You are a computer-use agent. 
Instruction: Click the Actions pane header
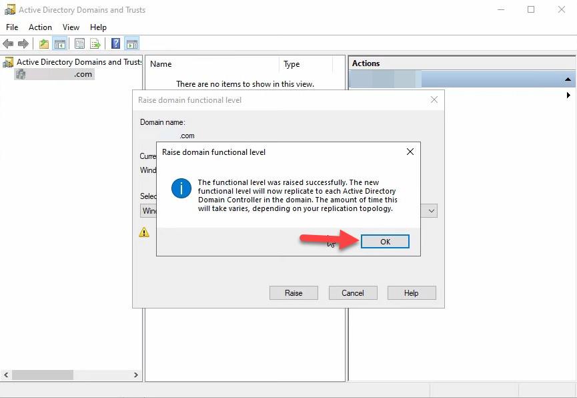pos(462,63)
